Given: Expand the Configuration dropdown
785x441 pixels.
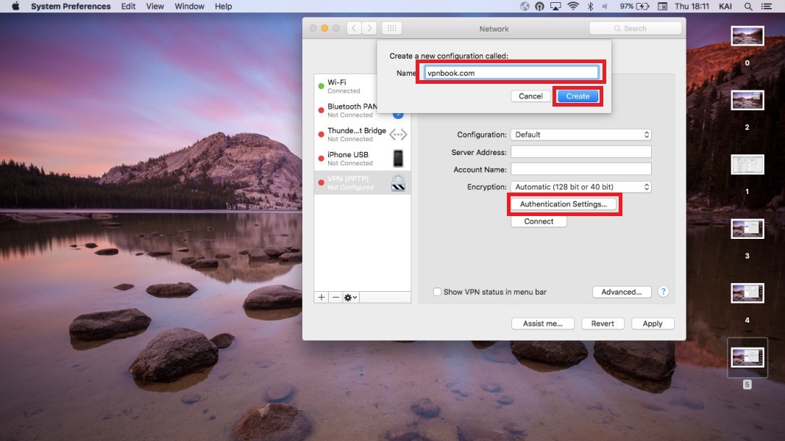Looking at the screenshot, I should [x=581, y=135].
